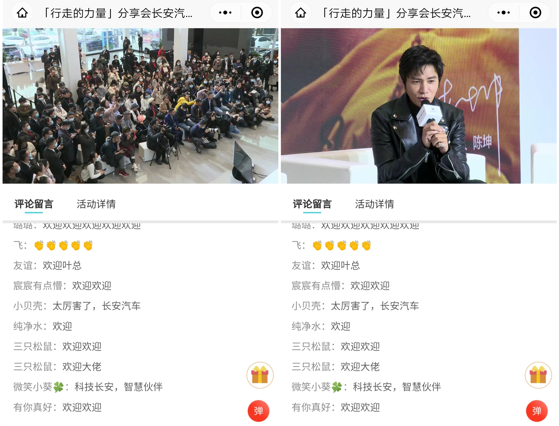Toggle the red 弹 danmaku button on right
Screen dimensions: 559x426
pyautogui.click(x=537, y=411)
